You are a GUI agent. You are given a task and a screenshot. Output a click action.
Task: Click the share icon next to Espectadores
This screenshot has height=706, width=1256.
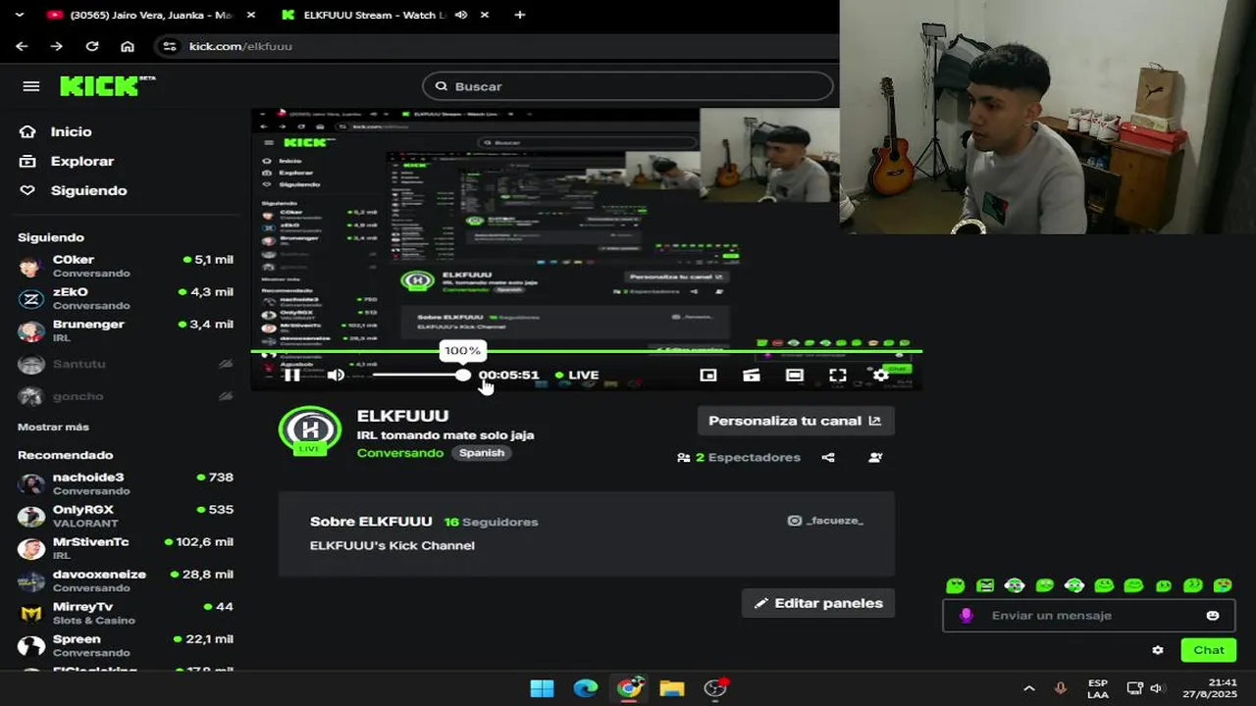[828, 457]
